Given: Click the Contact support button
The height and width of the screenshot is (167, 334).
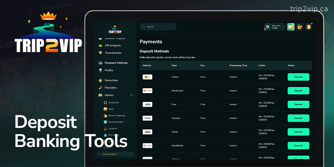Looking at the screenshot, I should pyautogui.click(x=115, y=154).
